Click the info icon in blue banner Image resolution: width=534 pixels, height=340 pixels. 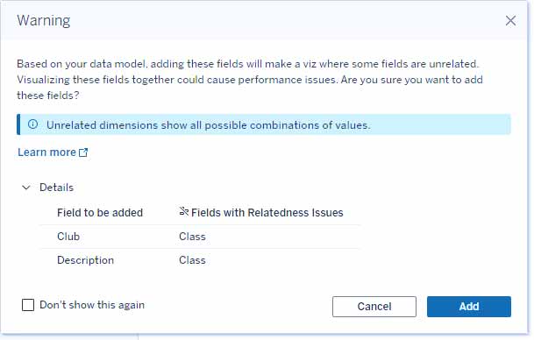tap(33, 124)
